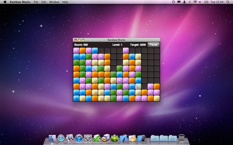Screen dimensions: 233x145
Task: Open the Edit menu
Action: coord(44,2)
